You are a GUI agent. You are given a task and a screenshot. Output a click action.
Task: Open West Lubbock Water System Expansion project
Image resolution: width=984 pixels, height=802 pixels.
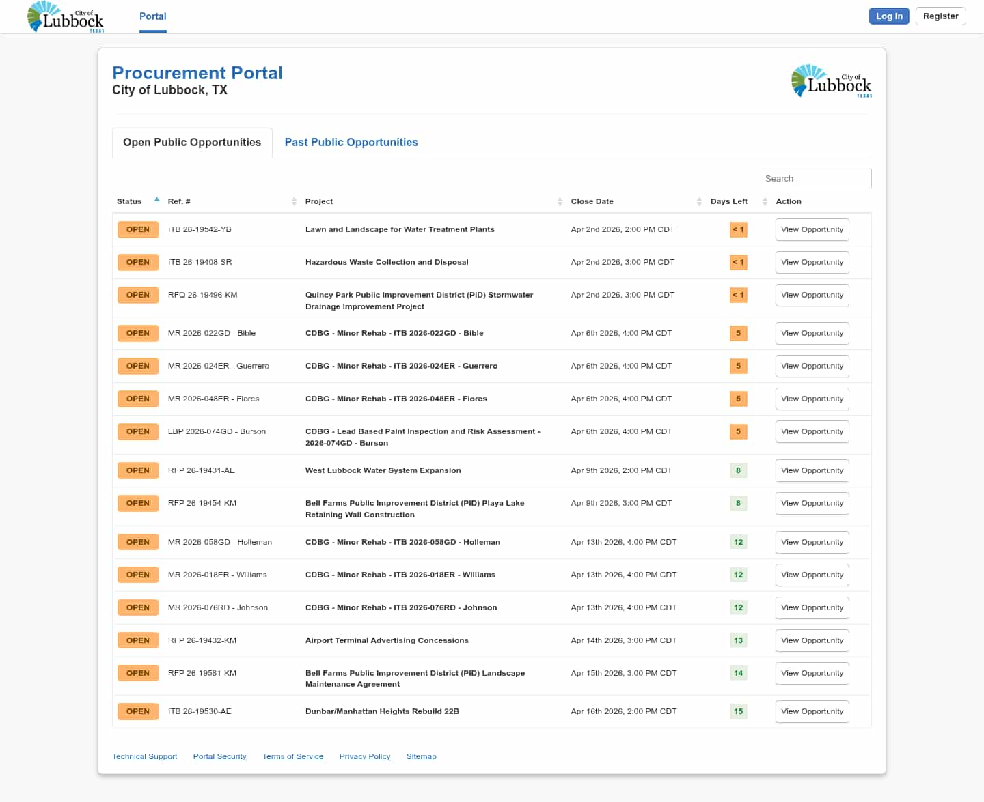tap(383, 471)
